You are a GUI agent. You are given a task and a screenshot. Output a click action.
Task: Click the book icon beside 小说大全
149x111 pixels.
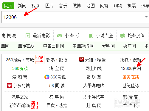pos(91,36)
